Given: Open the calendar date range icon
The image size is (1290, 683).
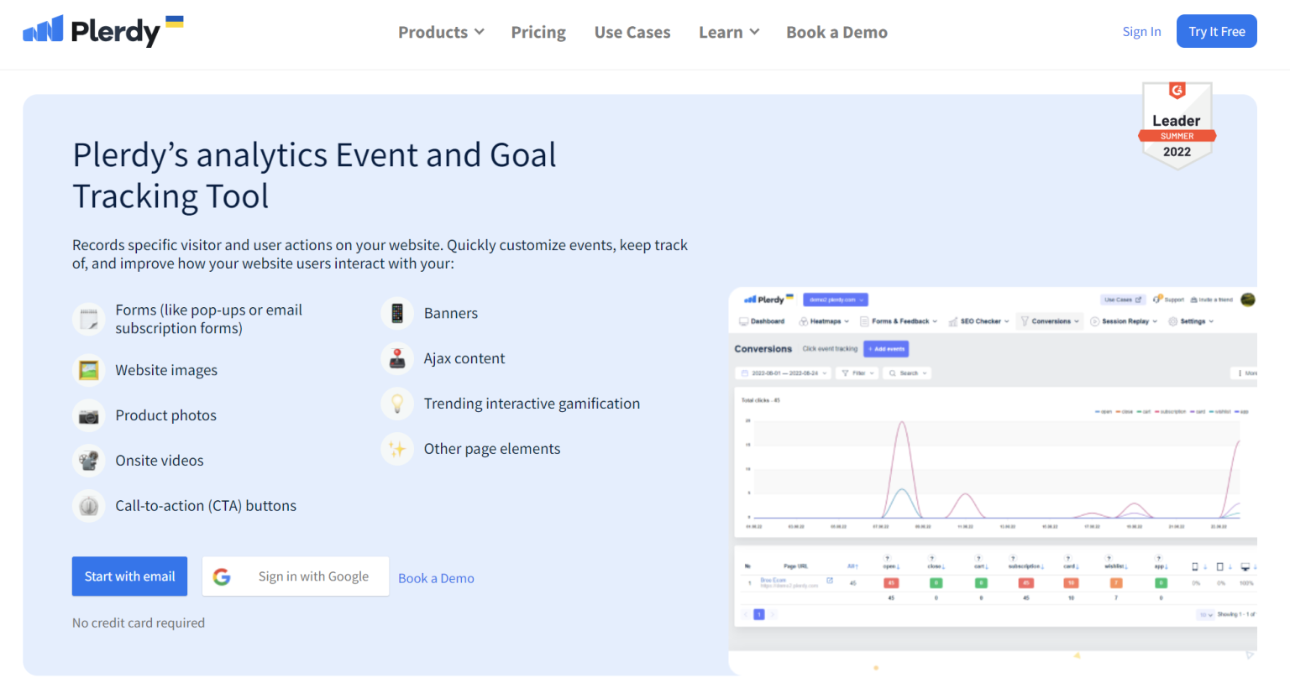Looking at the screenshot, I should pos(745,373).
